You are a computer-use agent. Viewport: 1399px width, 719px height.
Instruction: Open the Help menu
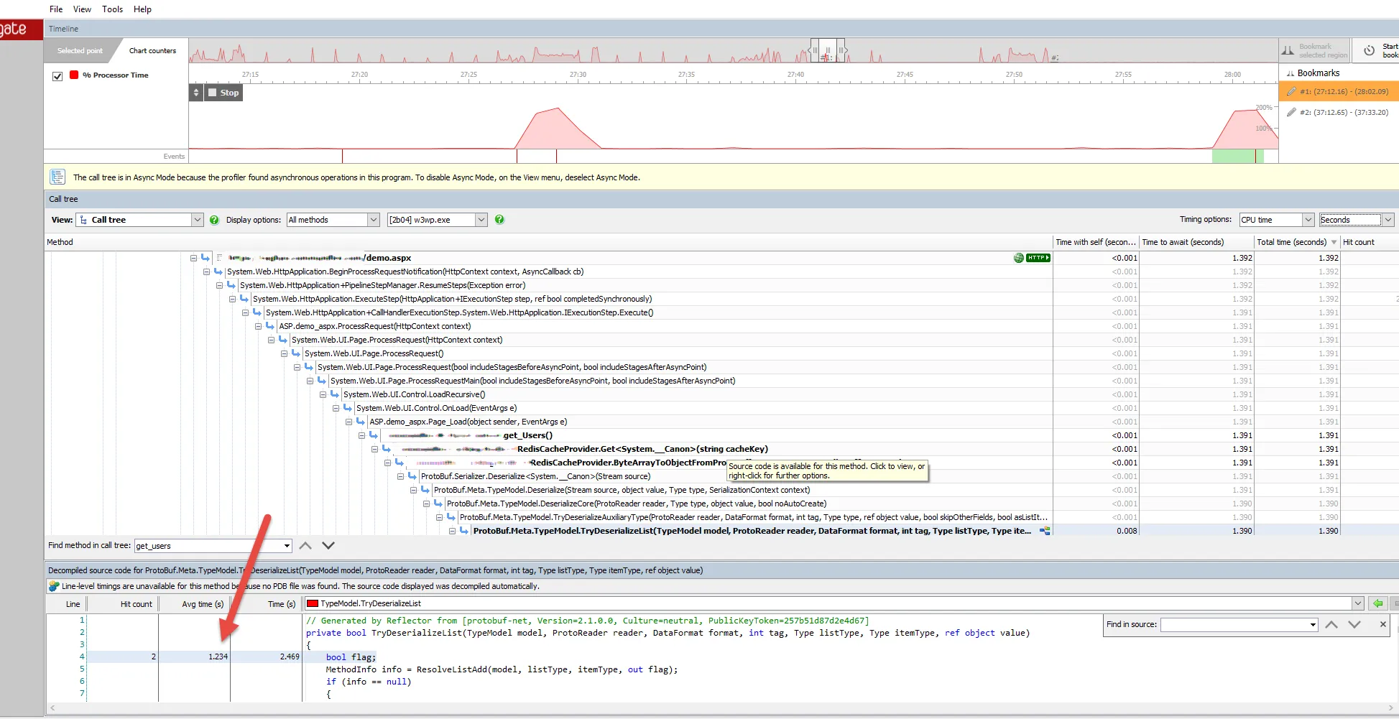[142, 9]
